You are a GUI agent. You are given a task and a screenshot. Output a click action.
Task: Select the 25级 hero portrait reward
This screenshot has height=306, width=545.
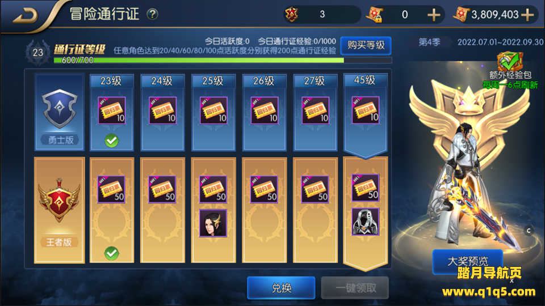(x=213, y=223)
